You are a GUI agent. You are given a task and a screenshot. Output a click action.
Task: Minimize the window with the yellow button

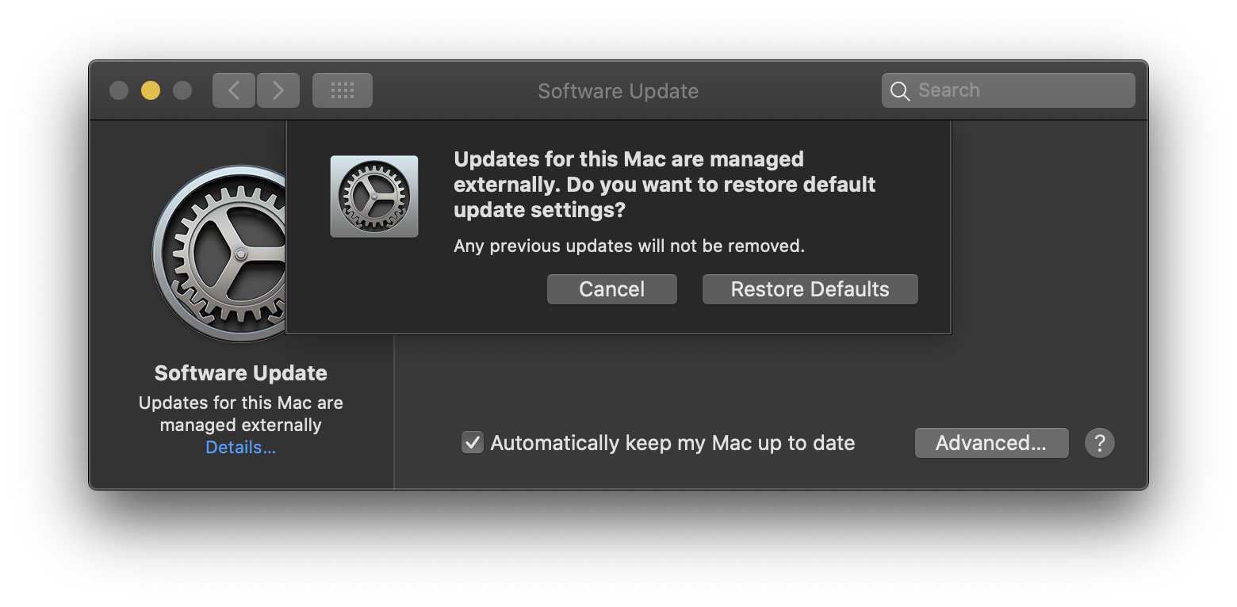click(x=151, y=90)
